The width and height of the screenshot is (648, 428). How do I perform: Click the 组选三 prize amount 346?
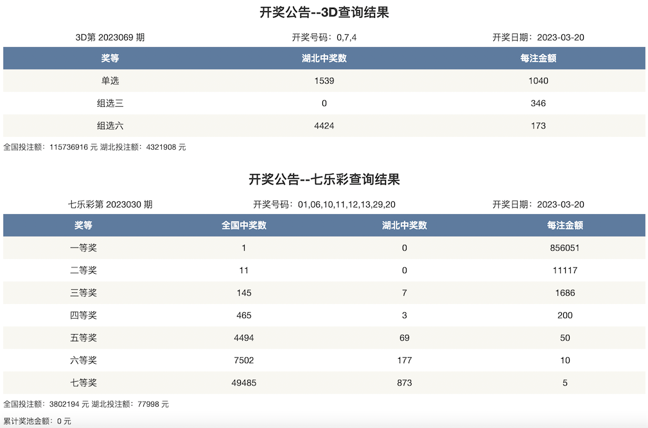coord(538,103)
